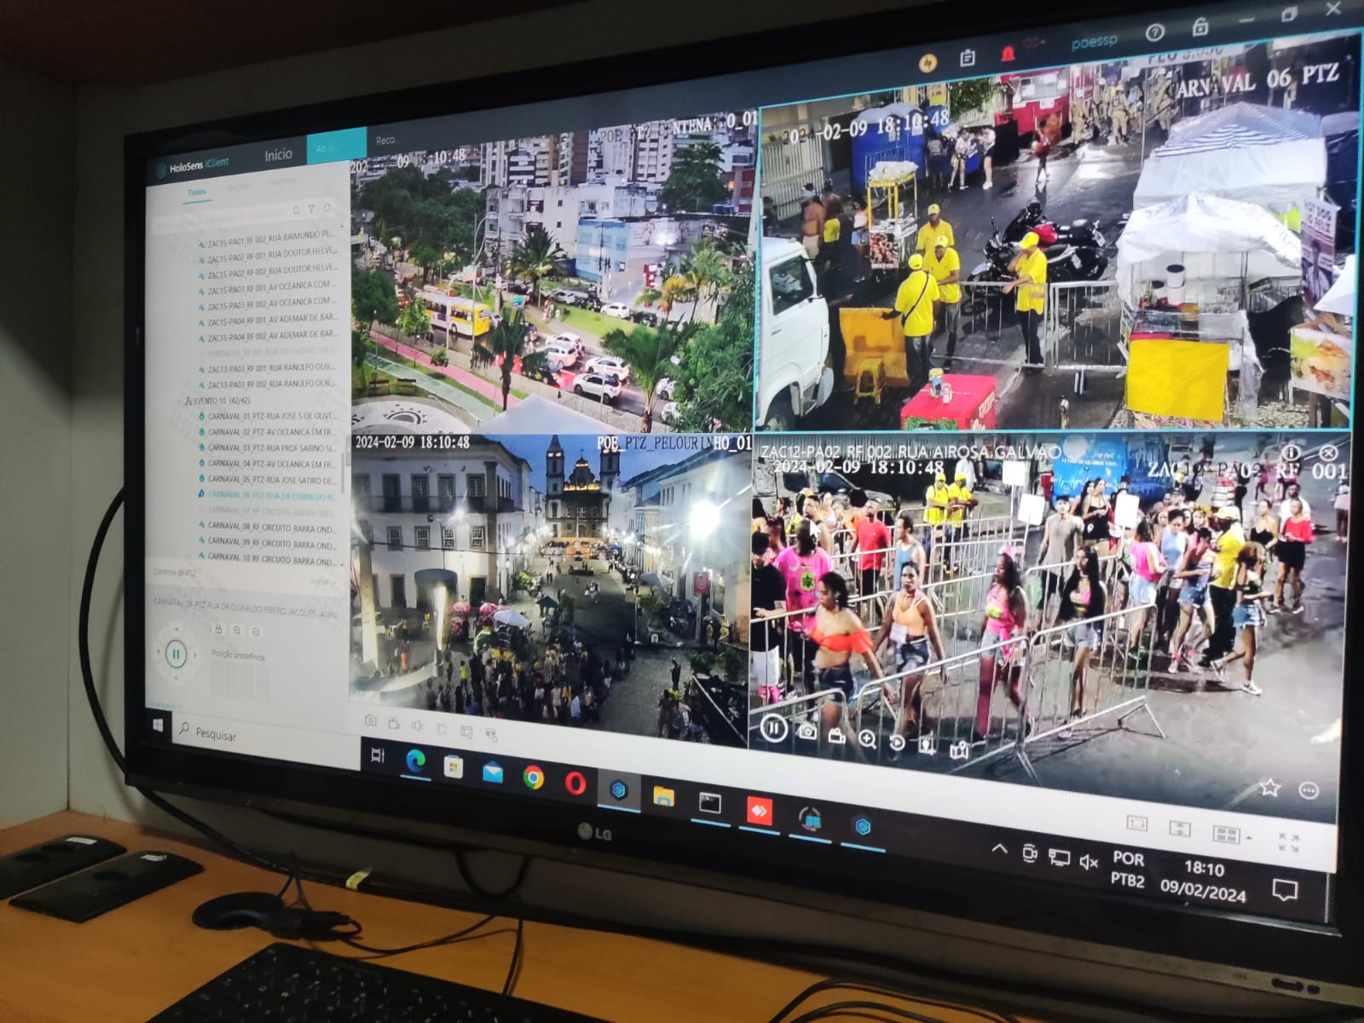This screenshot has width=1364, height=1023.
Task: Toggle PTZ lock icon in control panel
Action: click(x=218, y=629)
